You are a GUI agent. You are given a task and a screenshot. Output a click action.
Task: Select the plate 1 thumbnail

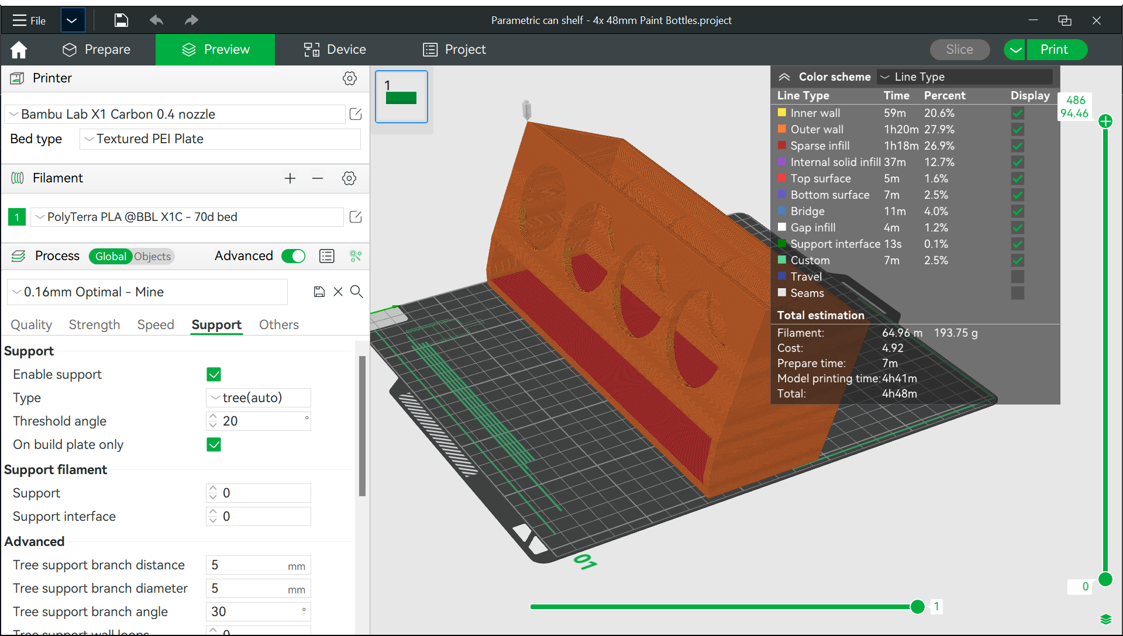401,96
